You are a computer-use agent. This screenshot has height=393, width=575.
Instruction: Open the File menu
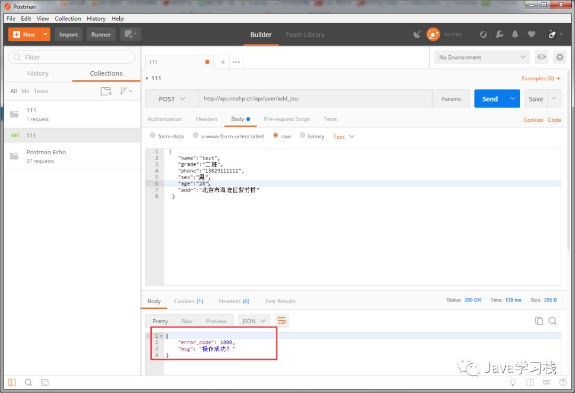pyautogui.click(x=11, y=18)
